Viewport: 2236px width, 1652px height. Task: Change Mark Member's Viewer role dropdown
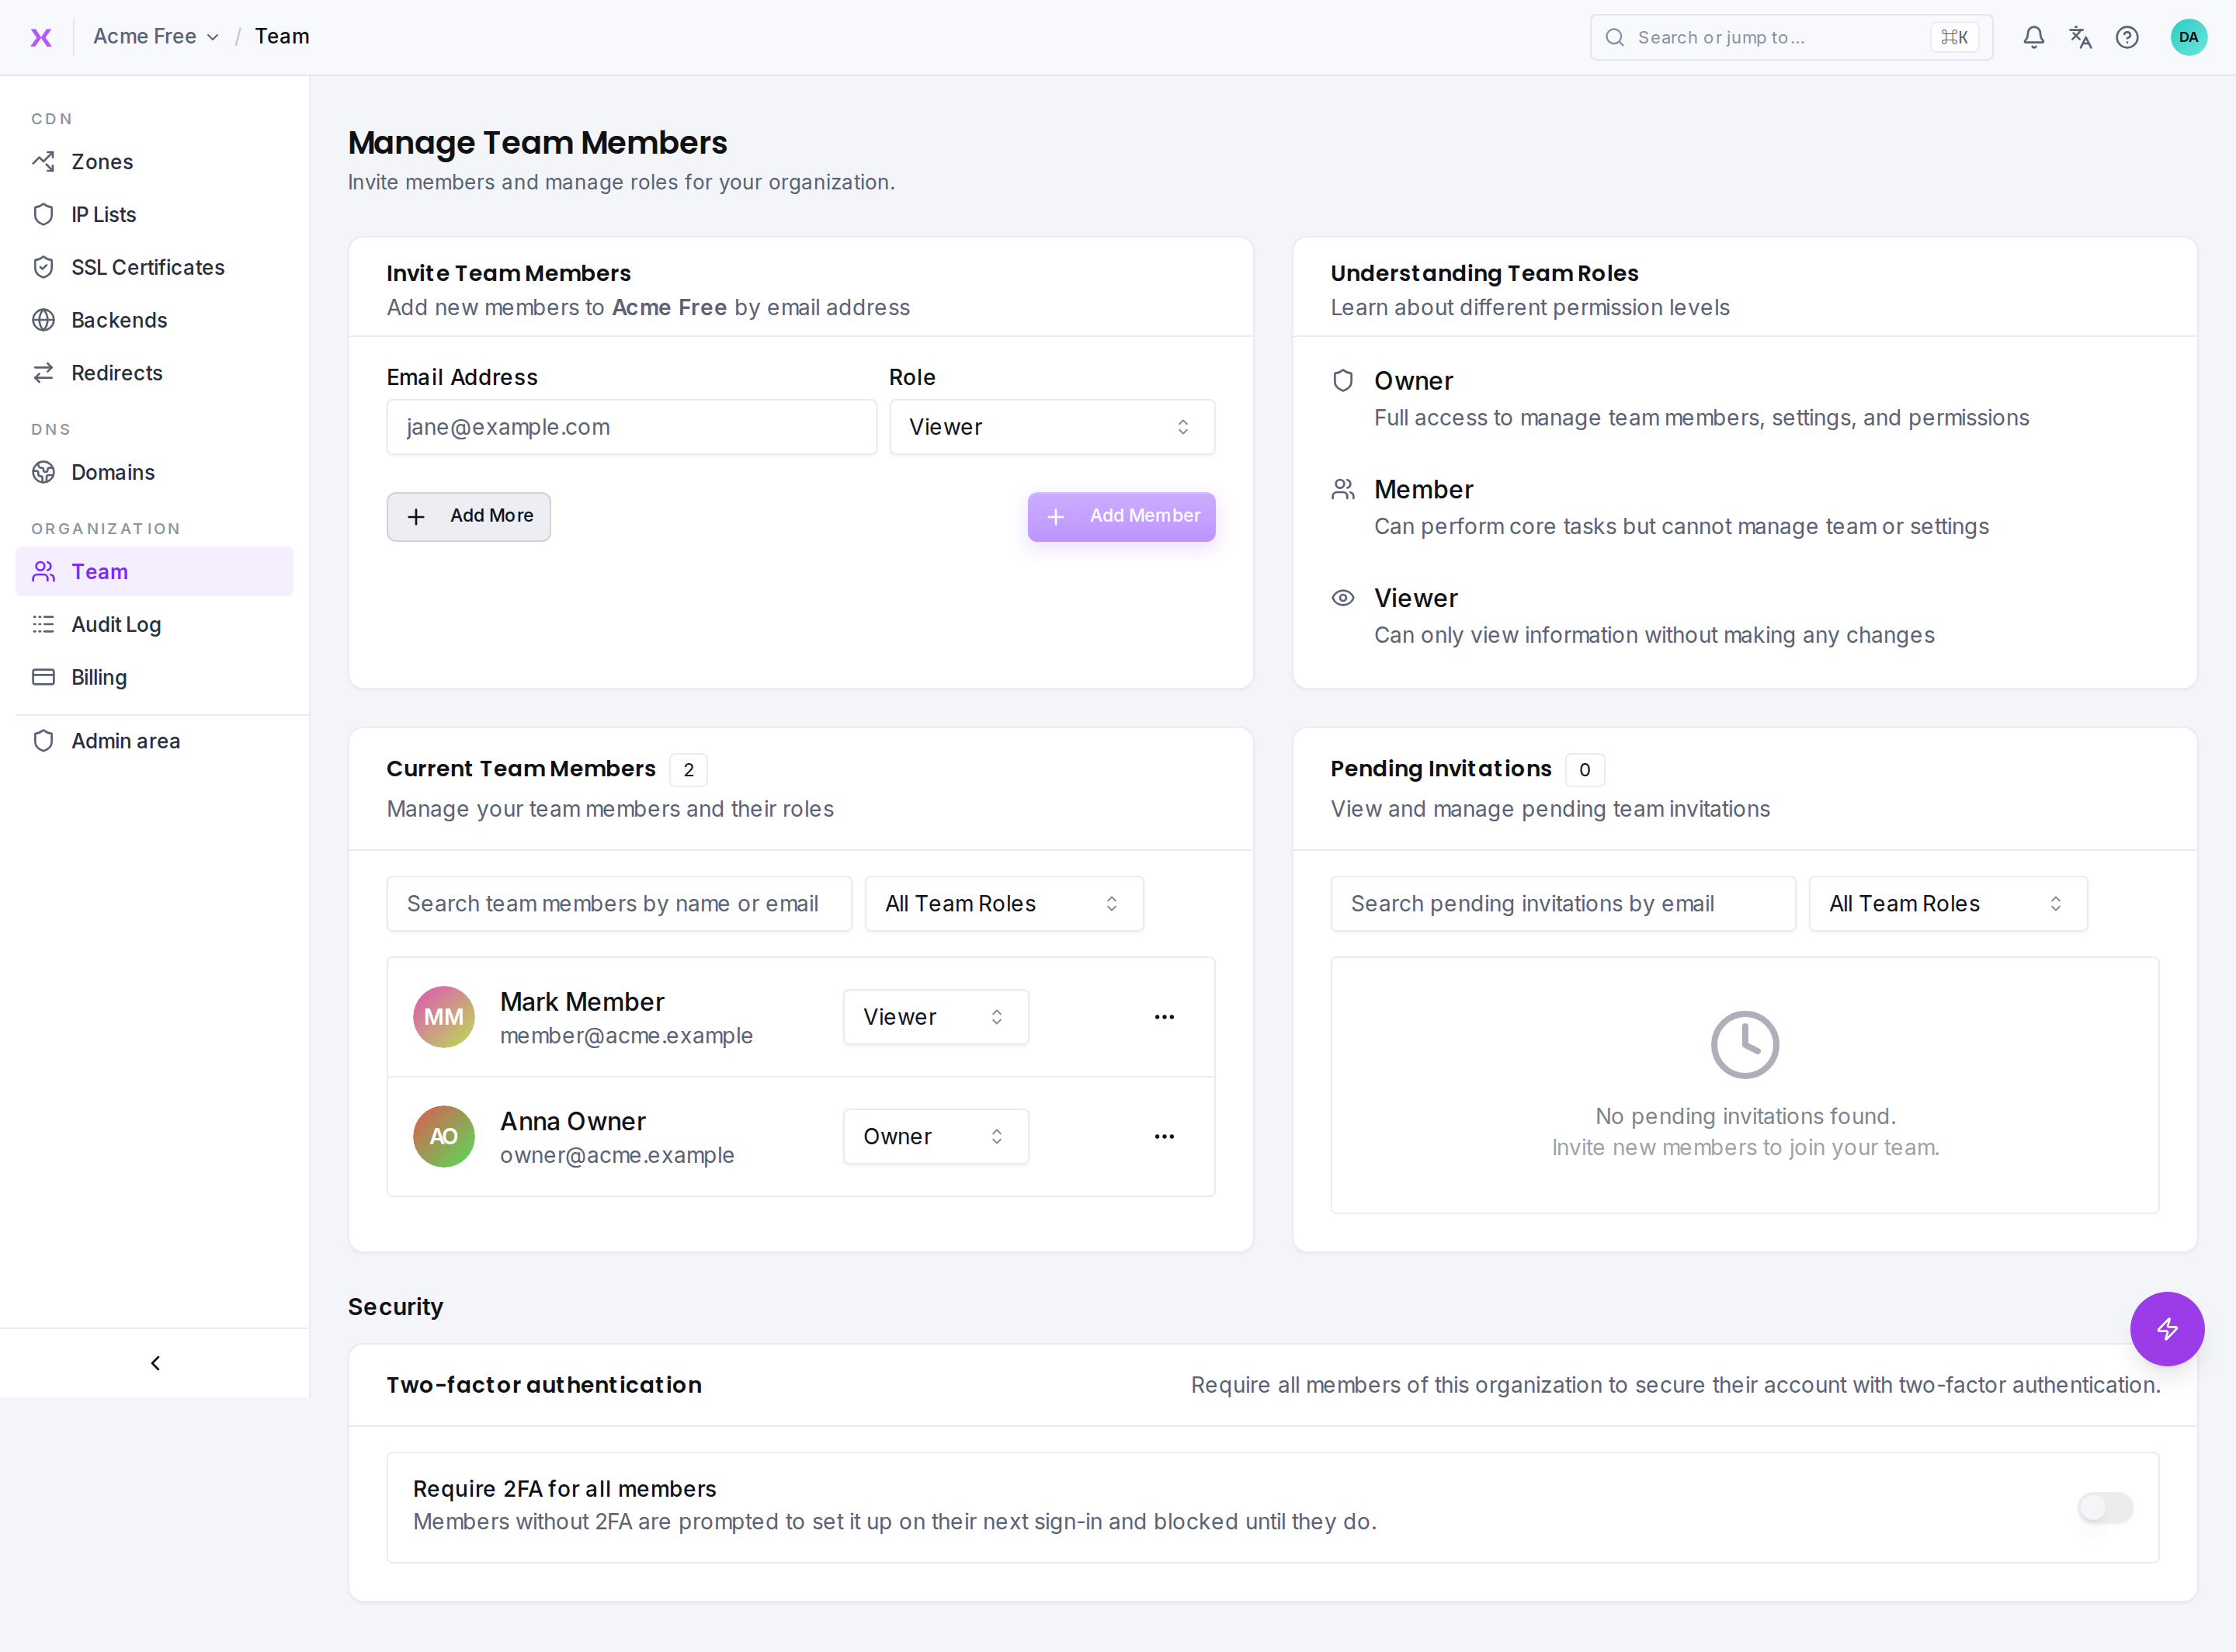[x=935, y=1017]
